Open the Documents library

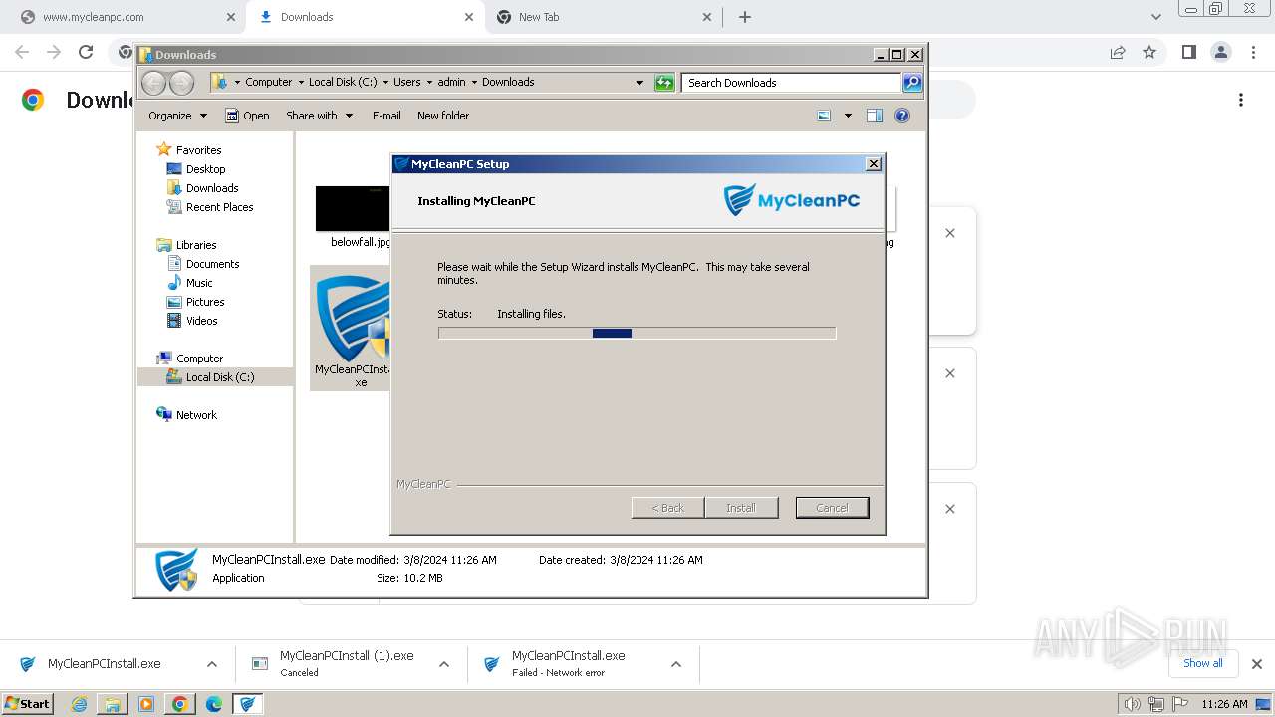tap(212, 264)
